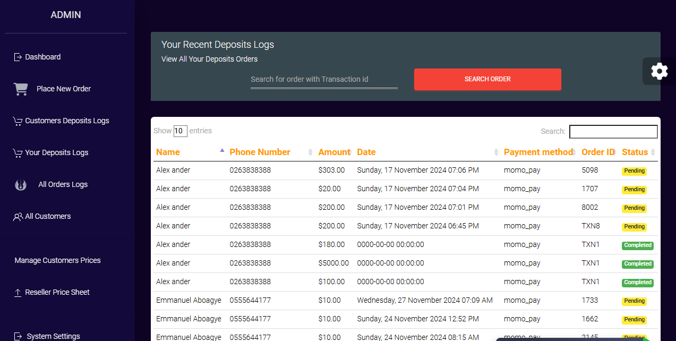Click the Pending badge for order 1707
This screenshot has width=676, height=341.
(x=634, y=190)
